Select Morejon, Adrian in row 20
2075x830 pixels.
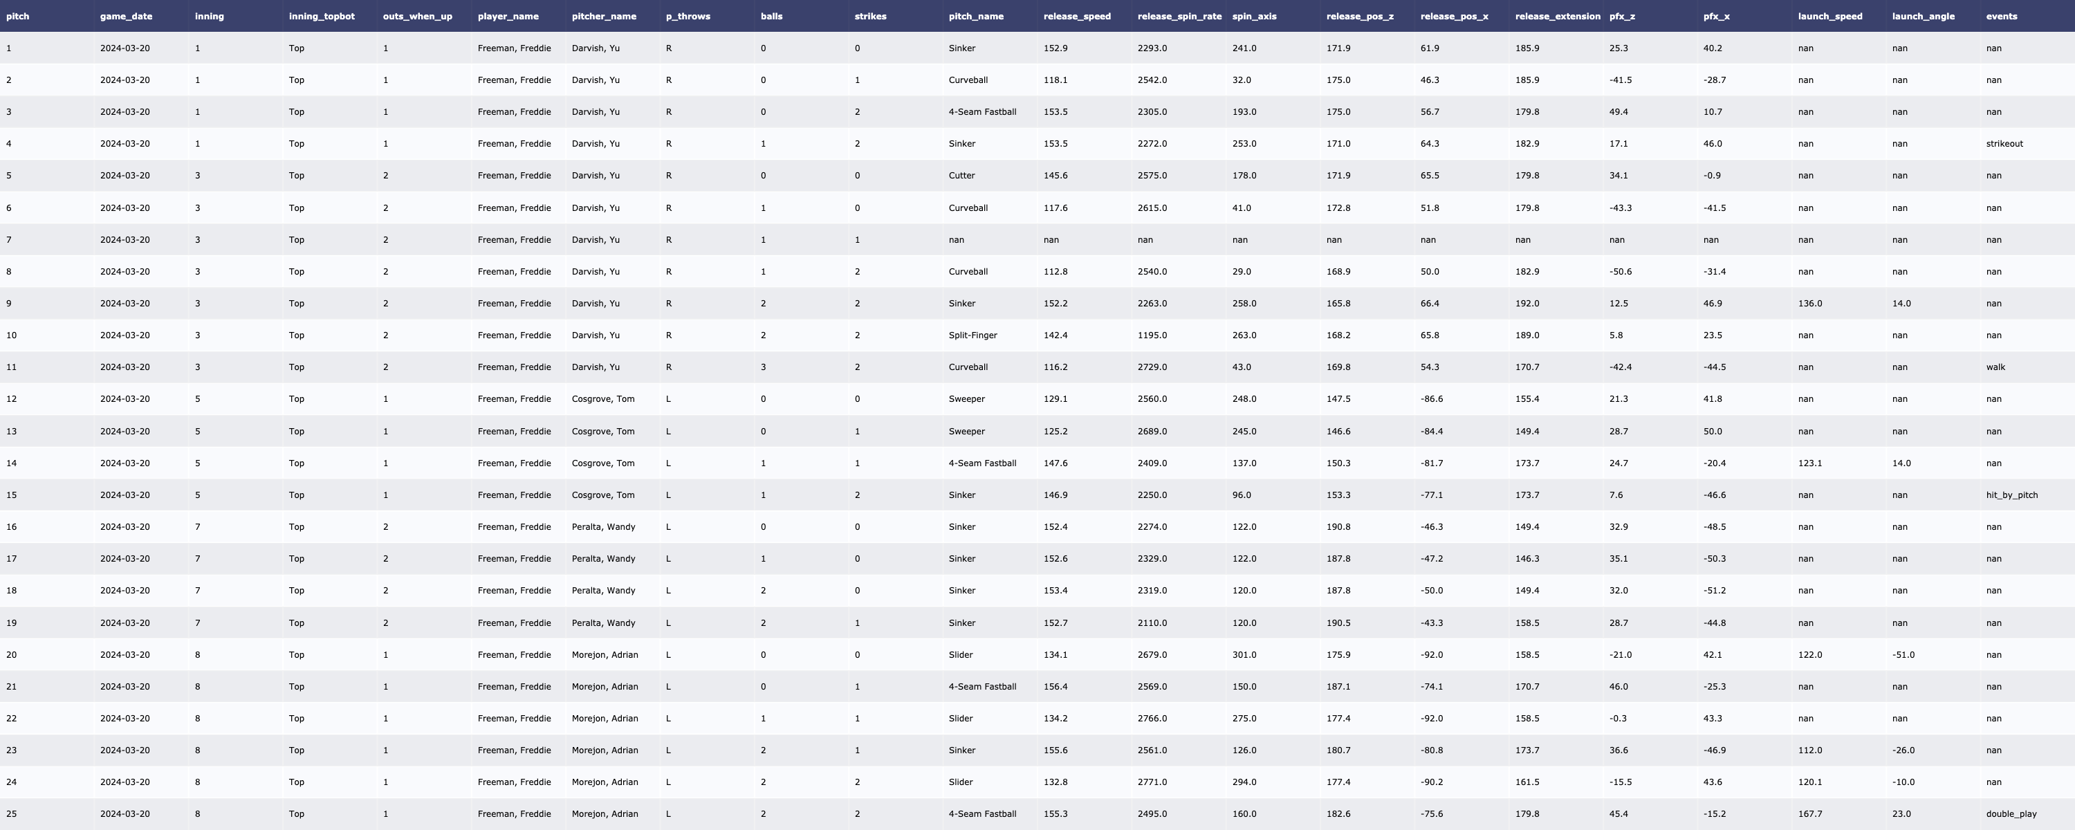tap(604, 654)
